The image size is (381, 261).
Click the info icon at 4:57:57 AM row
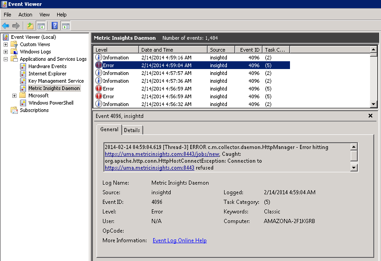click(x=99, y=73)
